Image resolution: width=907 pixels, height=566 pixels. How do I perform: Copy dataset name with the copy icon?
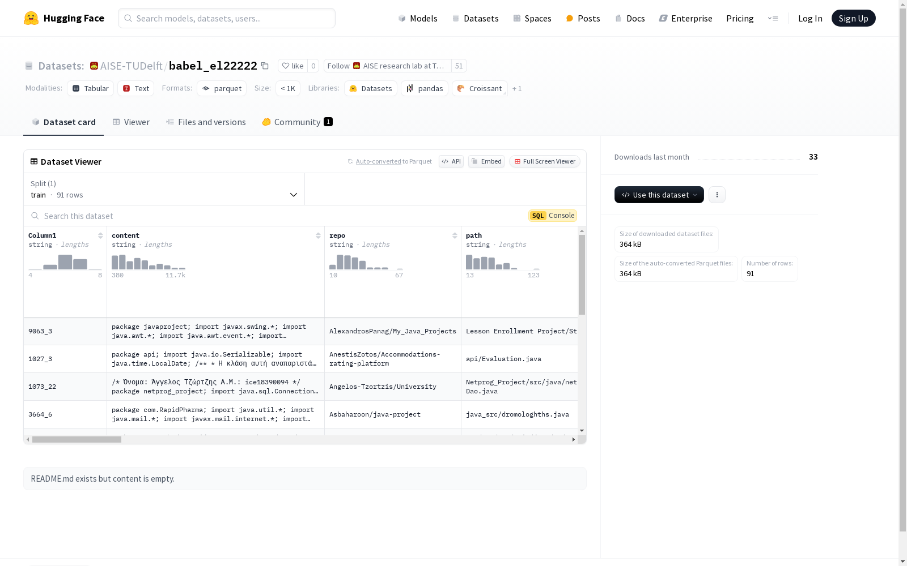tap(265, 66)
